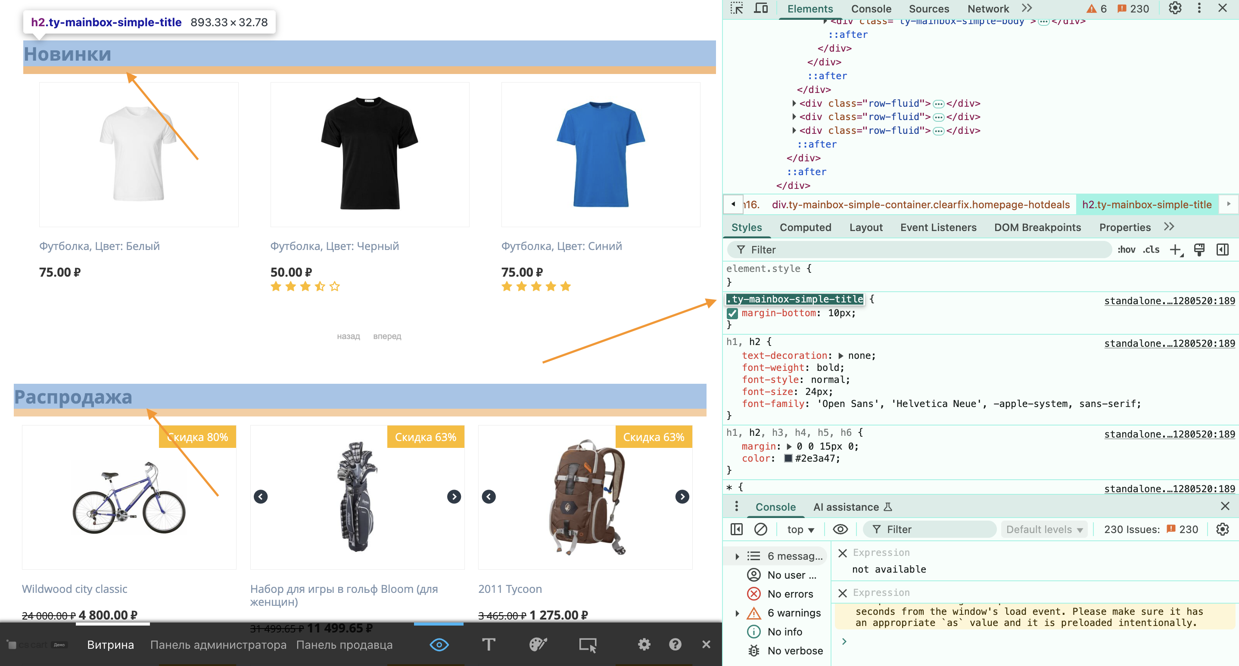
Task: Open the Default levels dropdown
Action: [1044, 529]
